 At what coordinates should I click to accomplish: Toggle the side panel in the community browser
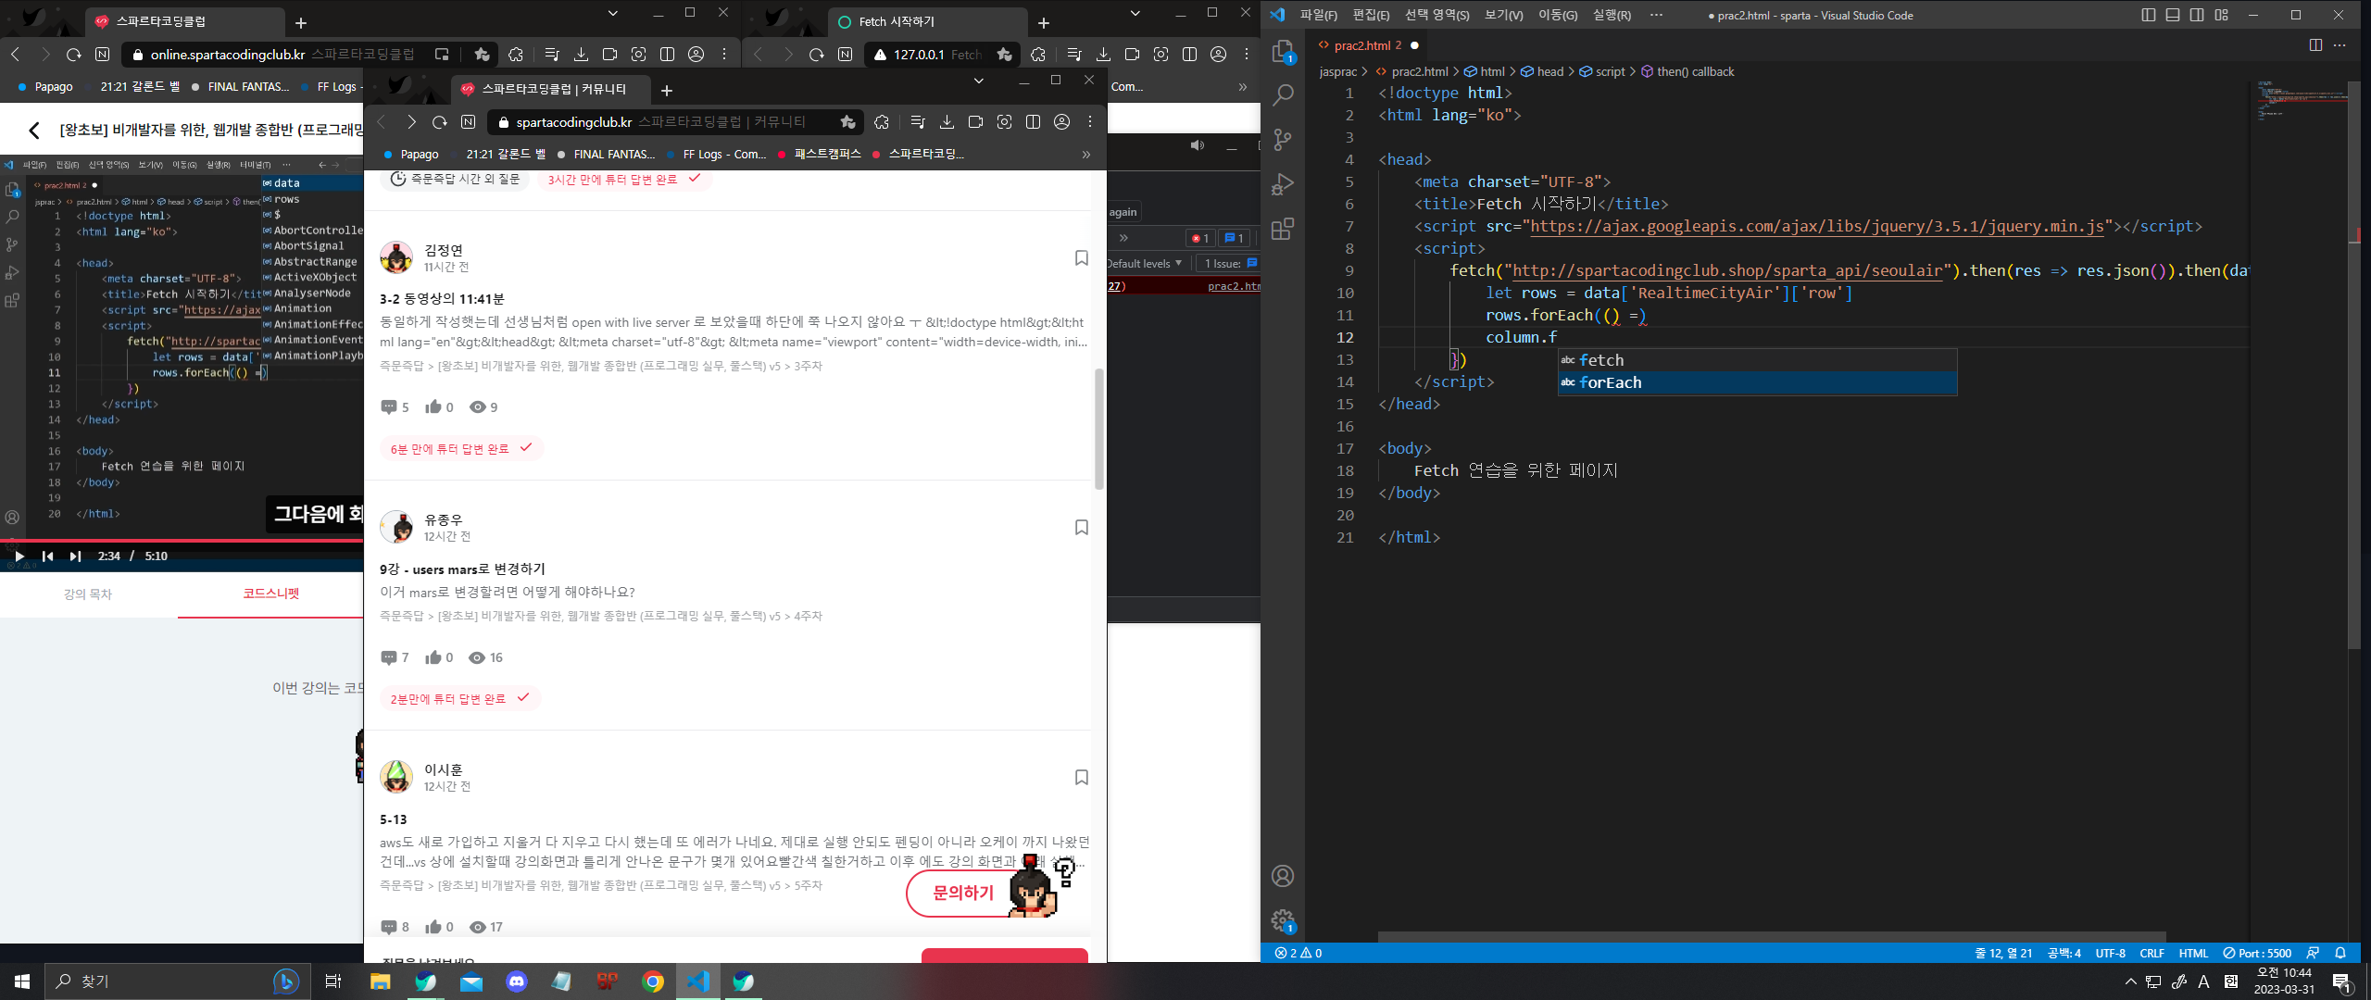(1033, 122)
